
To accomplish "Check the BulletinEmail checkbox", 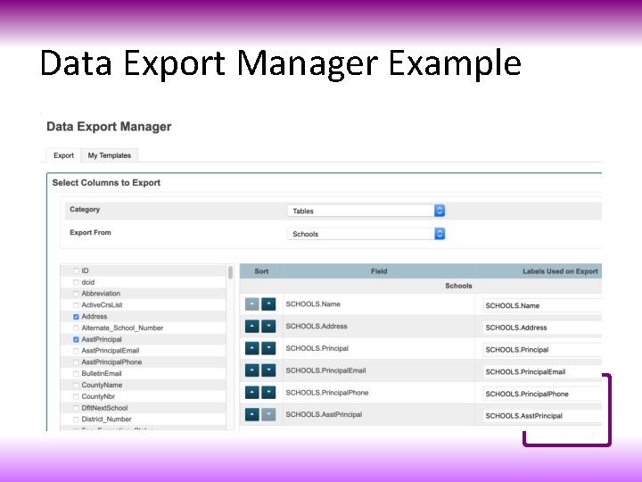I will [x=76, y=374].
